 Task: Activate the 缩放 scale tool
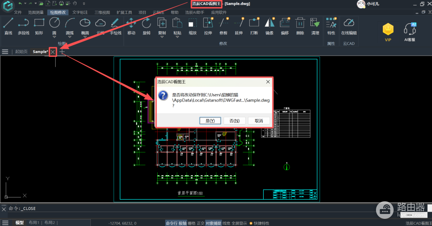(192, 26)
